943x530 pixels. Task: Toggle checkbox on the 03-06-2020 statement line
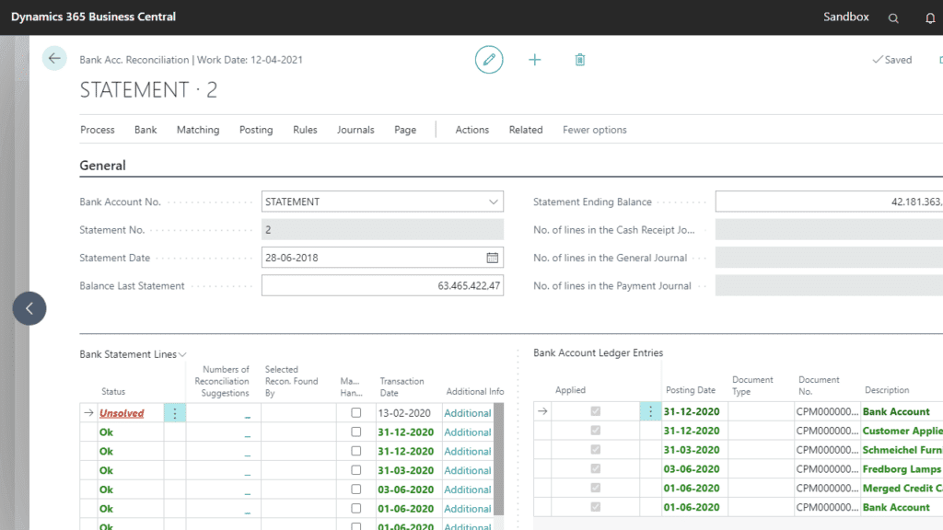(356, 490)
